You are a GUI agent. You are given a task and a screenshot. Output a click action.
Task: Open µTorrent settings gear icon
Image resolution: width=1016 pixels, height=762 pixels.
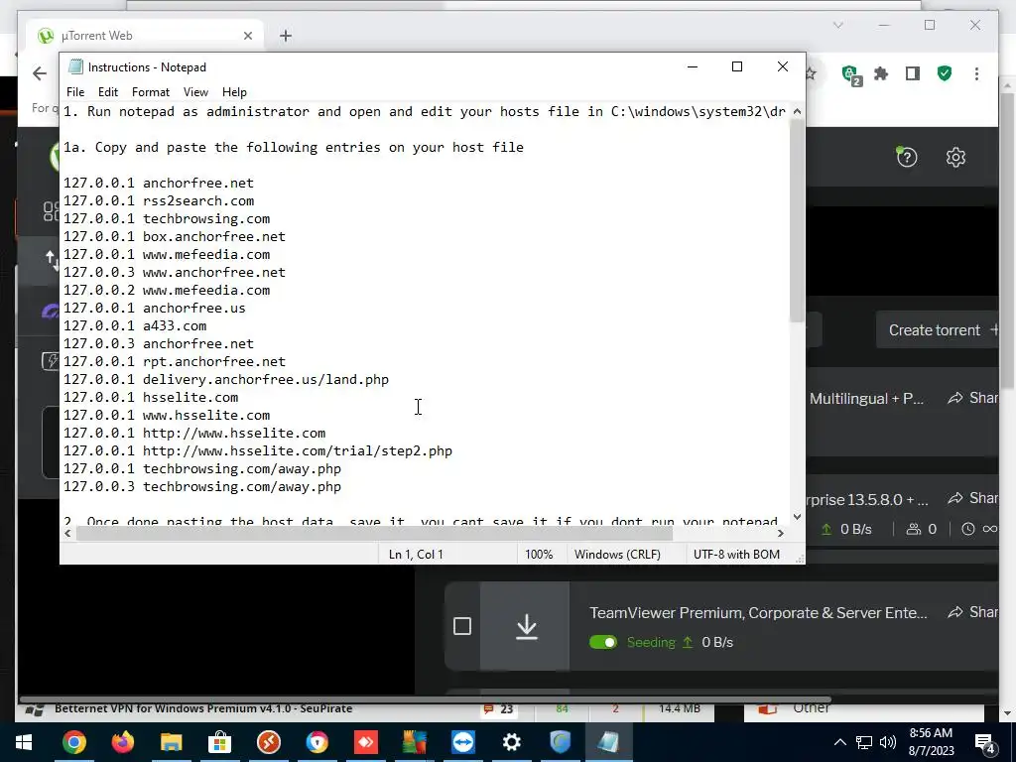click(955, 157)
